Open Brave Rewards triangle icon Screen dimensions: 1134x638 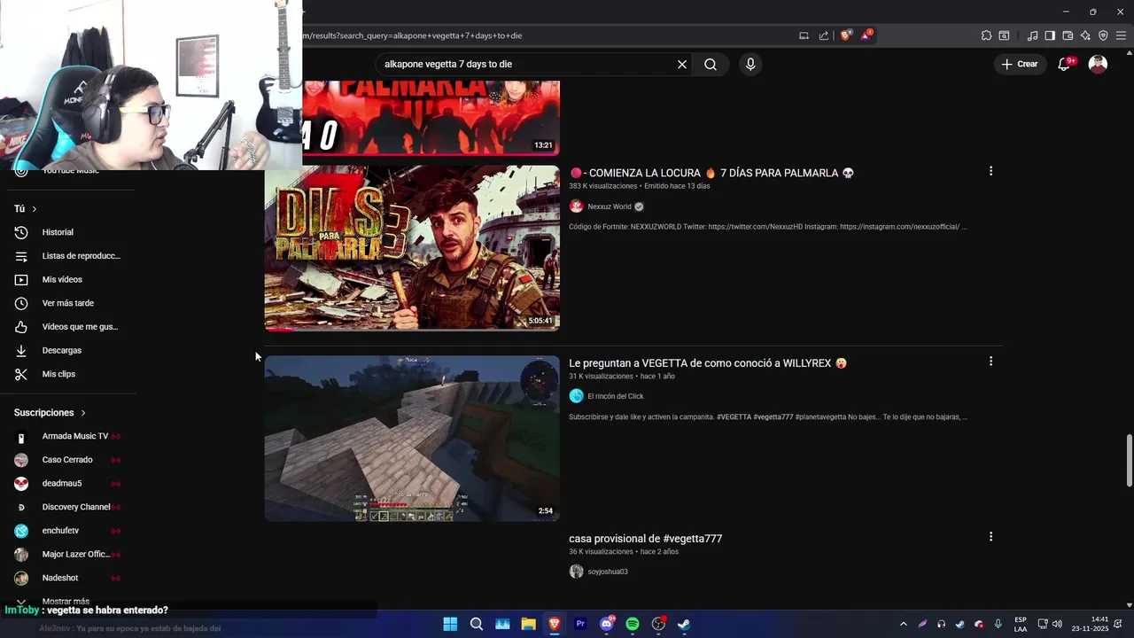(866, 35)
